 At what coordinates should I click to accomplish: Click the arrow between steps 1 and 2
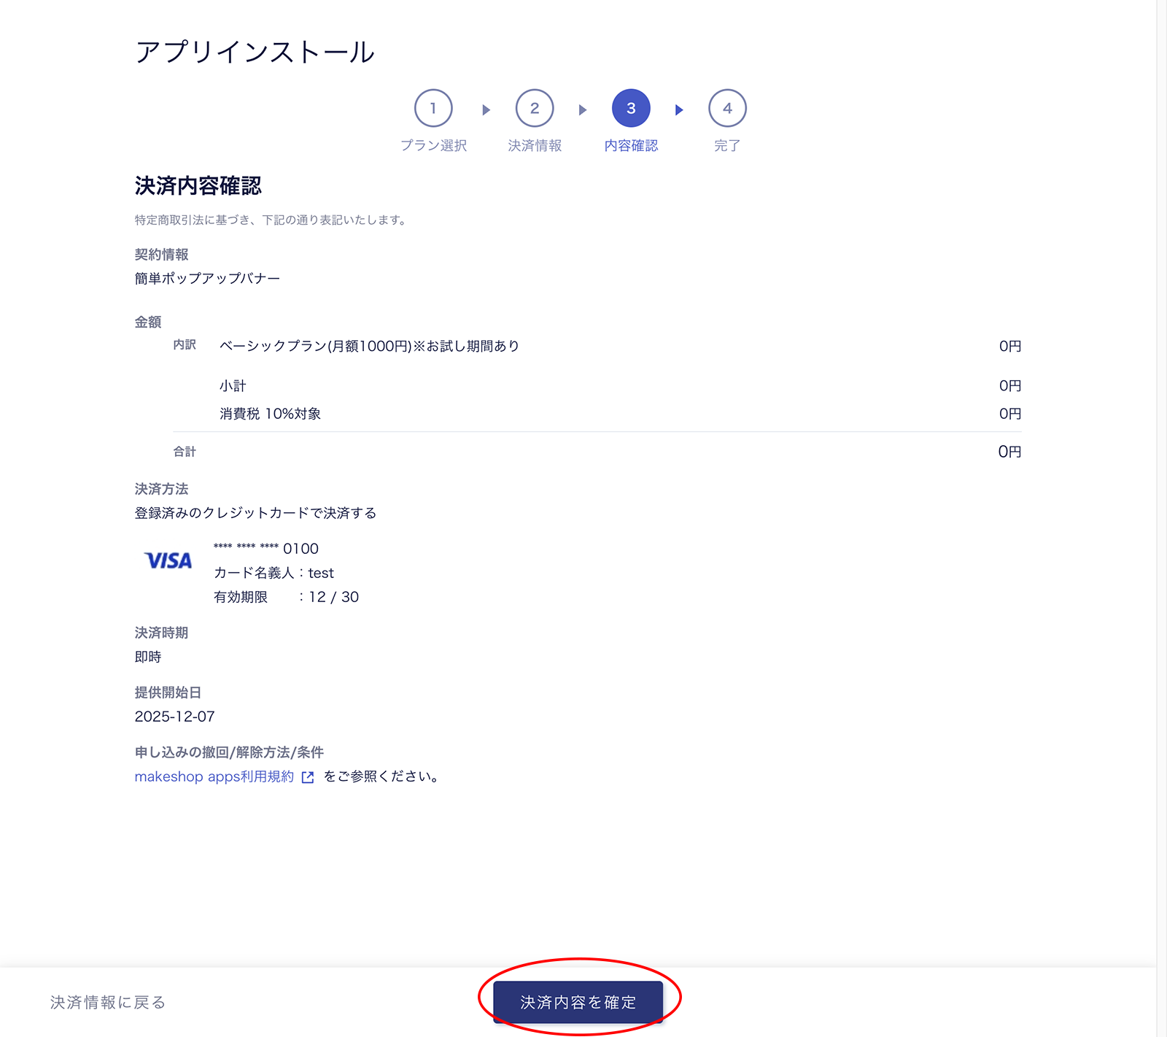(486, 110)
